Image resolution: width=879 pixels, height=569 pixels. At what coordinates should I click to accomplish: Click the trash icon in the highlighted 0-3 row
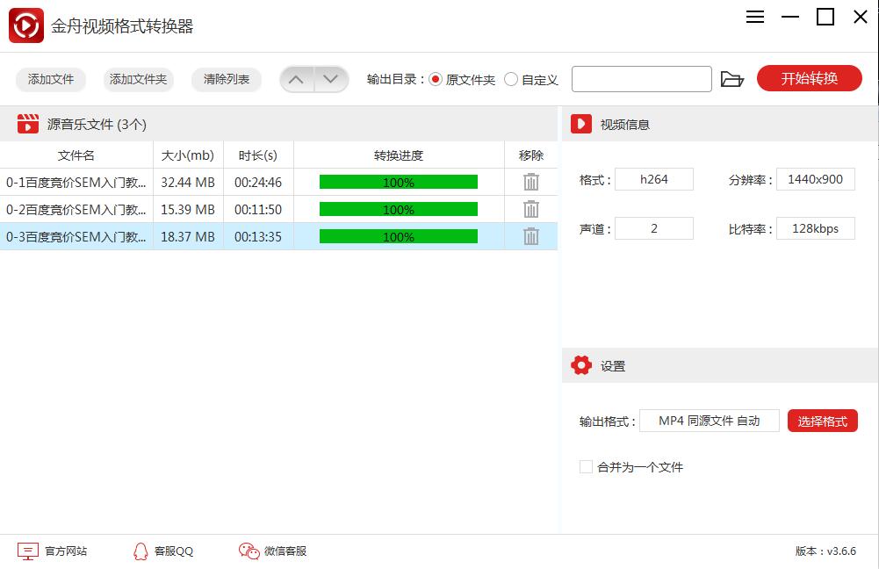click(531, 236)
